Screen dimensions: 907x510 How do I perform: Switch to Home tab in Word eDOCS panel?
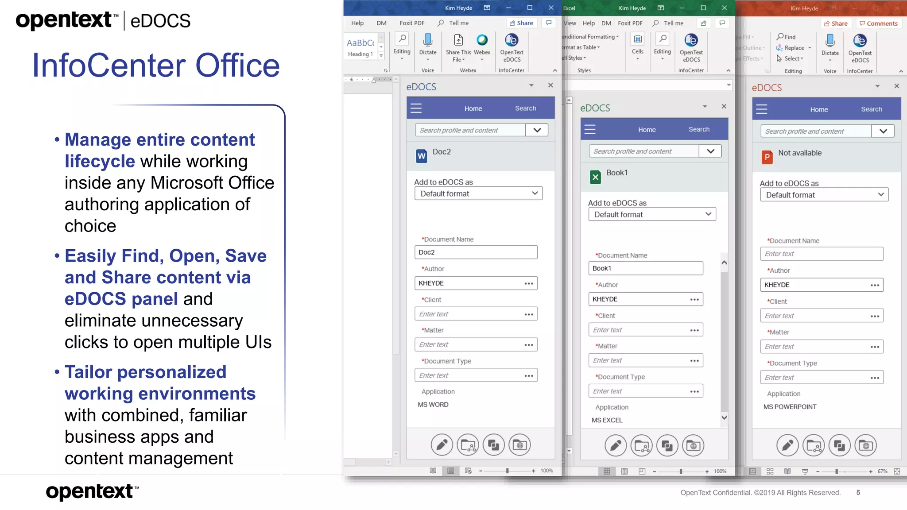pos(473,108)
